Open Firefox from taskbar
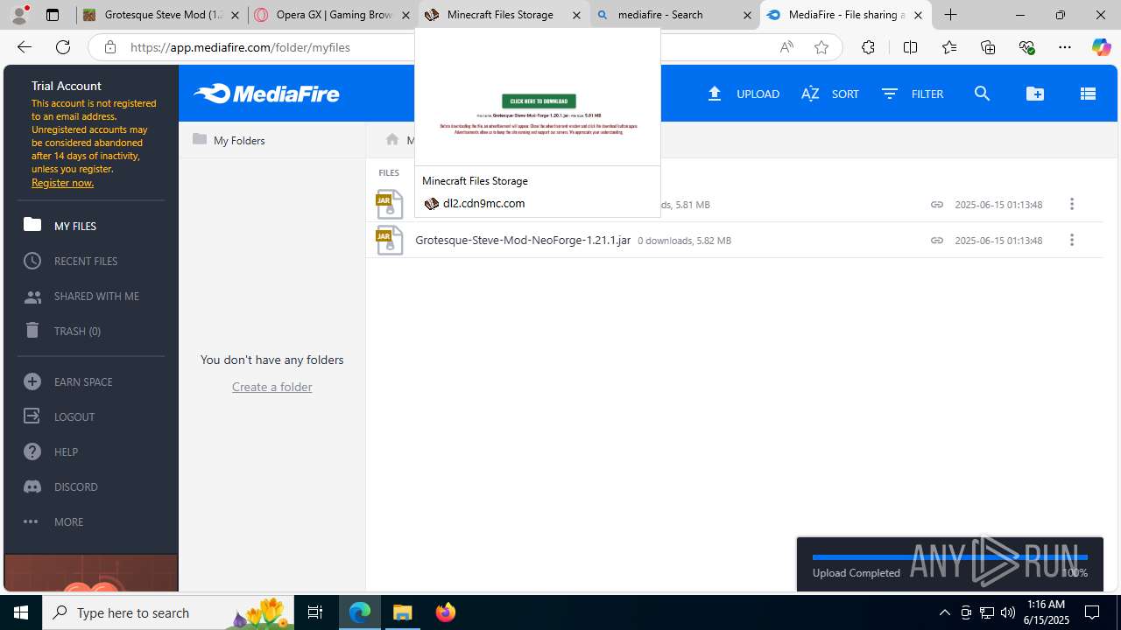 click(445, 612)
